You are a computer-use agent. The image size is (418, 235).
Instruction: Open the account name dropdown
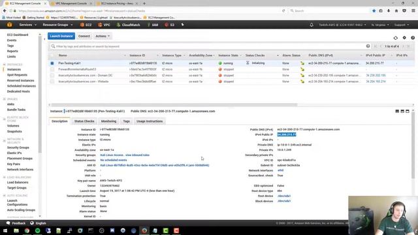(x=342, y=25)
